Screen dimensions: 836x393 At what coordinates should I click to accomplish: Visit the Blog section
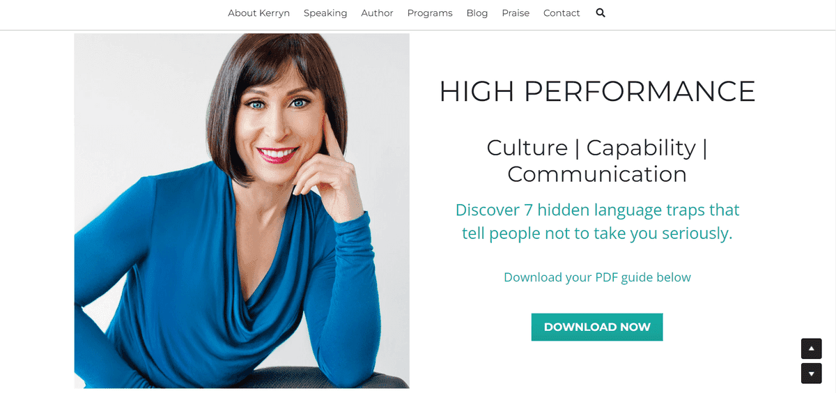click(x=477, y=13)
